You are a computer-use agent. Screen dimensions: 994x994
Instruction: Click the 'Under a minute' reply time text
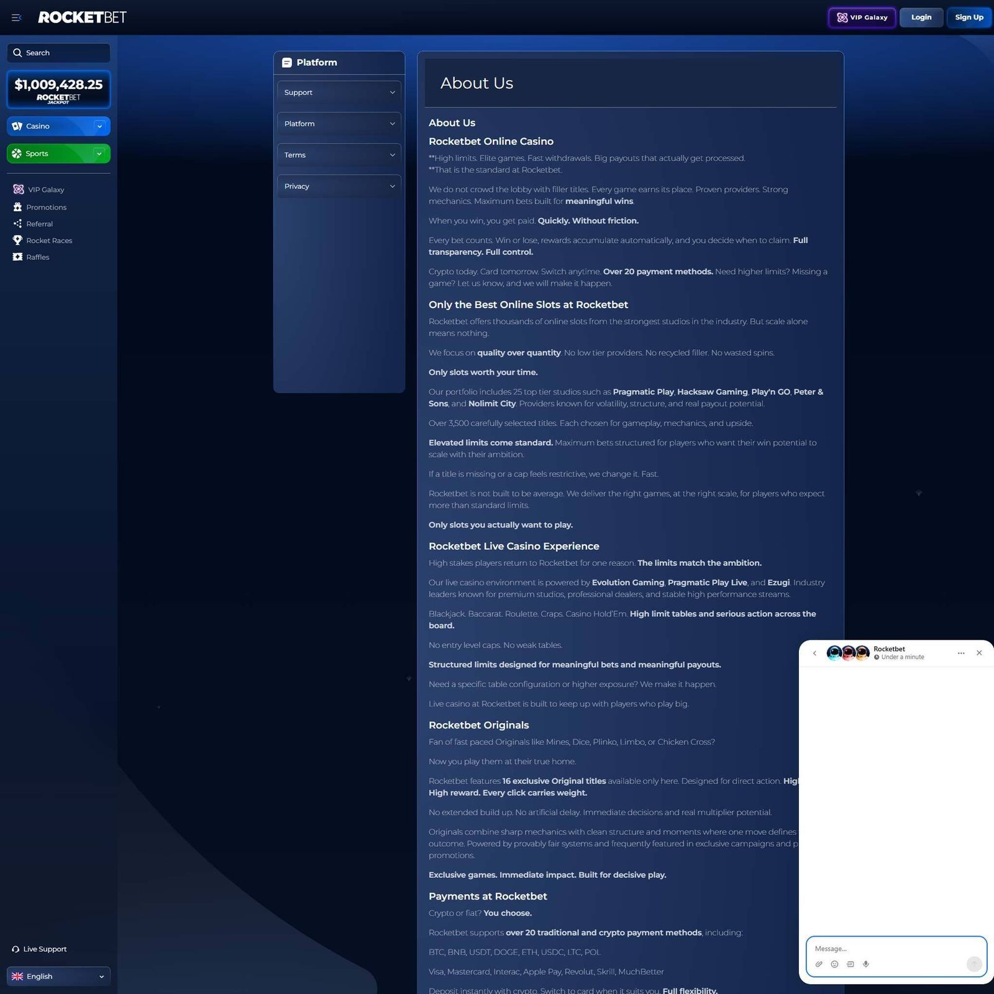[902, 657]
